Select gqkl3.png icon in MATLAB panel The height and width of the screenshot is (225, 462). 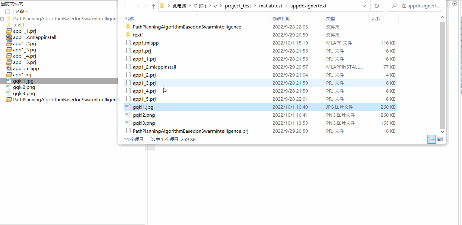pos(9,93)
